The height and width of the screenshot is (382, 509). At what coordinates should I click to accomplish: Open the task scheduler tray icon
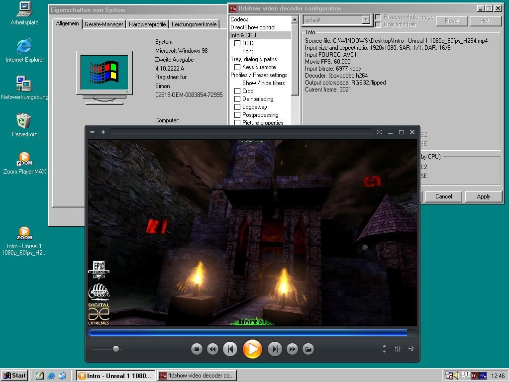[449, 376]
